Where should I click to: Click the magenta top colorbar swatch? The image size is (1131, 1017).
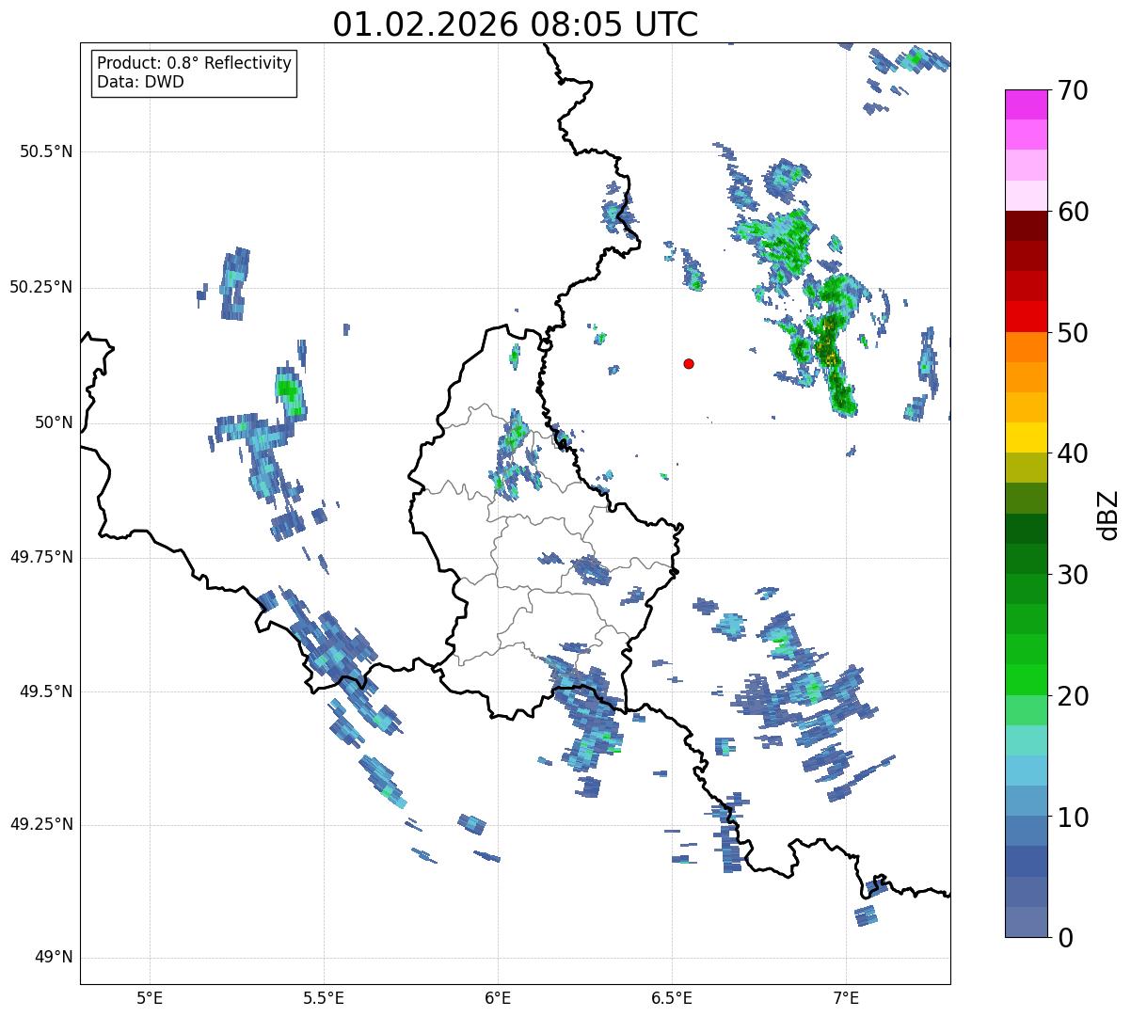[1026, 104]
